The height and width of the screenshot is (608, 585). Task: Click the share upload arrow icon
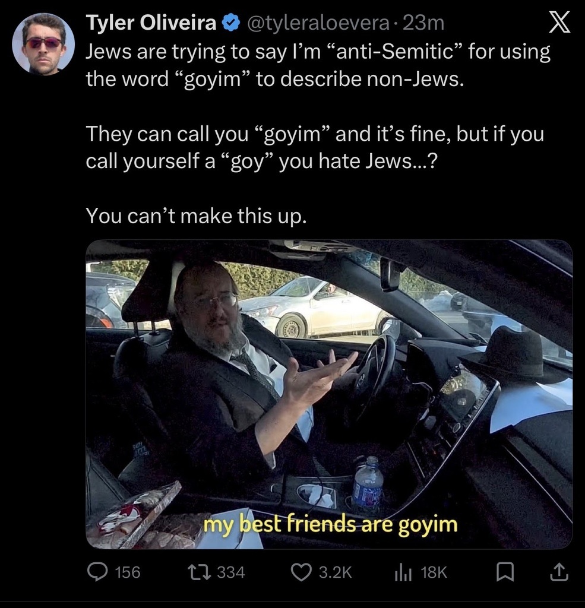[x=559, y=572]
